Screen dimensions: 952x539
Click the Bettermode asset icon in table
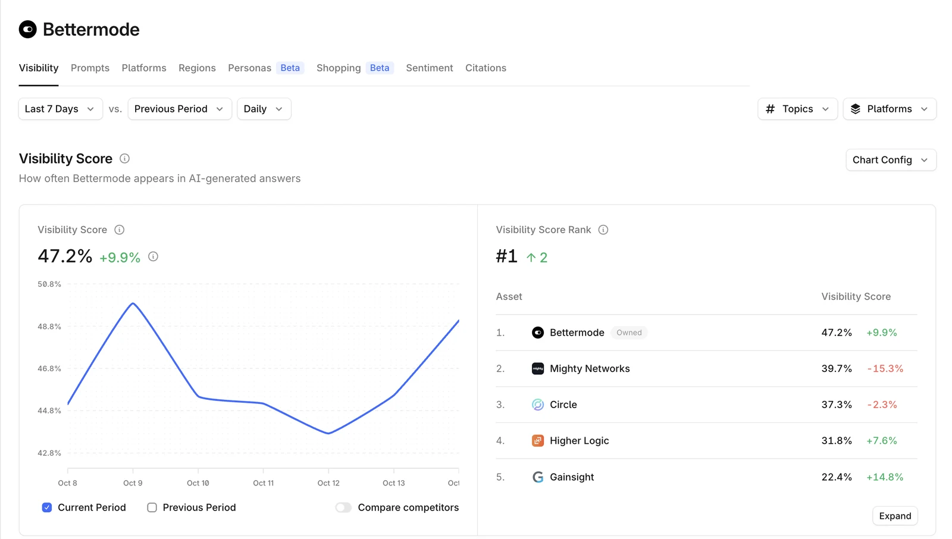[538, 333]
